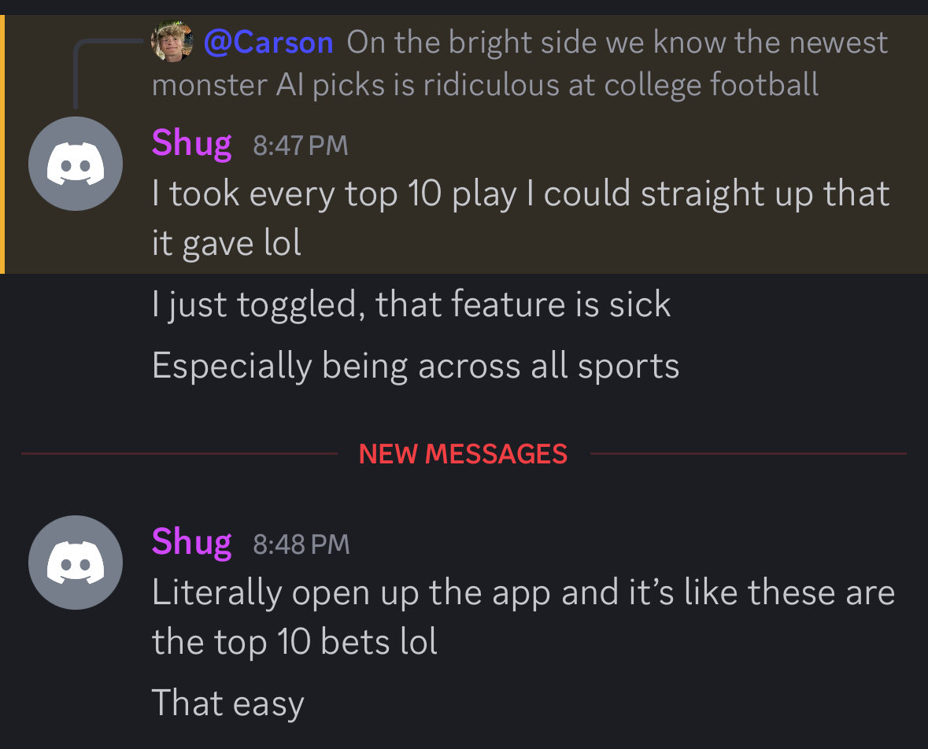Click the reply connector line above Shug's avatar
The image size is (928, 749).
106,72
